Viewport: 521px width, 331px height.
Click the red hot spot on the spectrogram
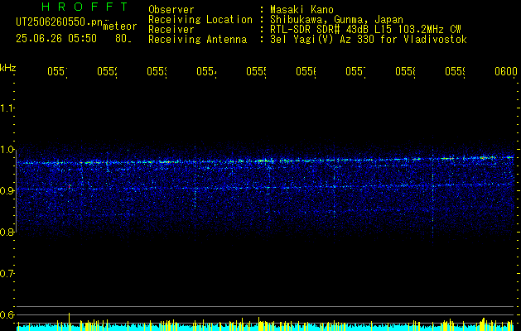[69, 186]
